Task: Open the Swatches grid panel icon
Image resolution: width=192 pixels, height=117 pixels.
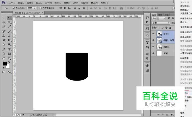Action: (147, 70)
